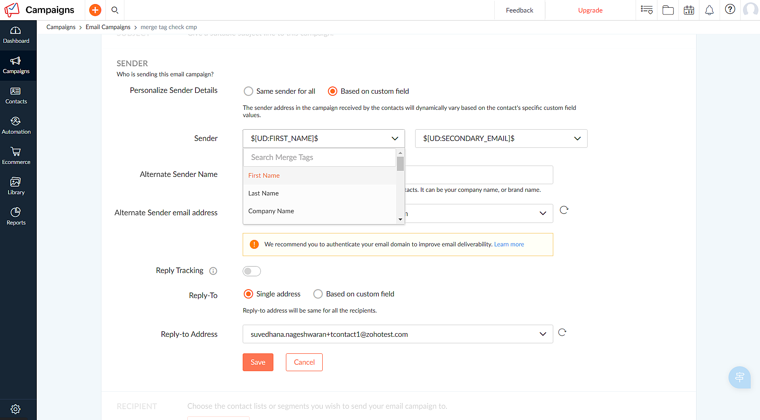
Task: Click the Search Merge Tags field
Action: click(319, 157)
